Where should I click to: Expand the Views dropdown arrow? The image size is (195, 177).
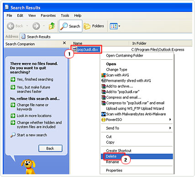[x=119, y=26]
